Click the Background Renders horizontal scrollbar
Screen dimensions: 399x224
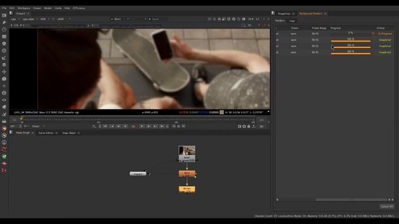(x=352, y=200)
